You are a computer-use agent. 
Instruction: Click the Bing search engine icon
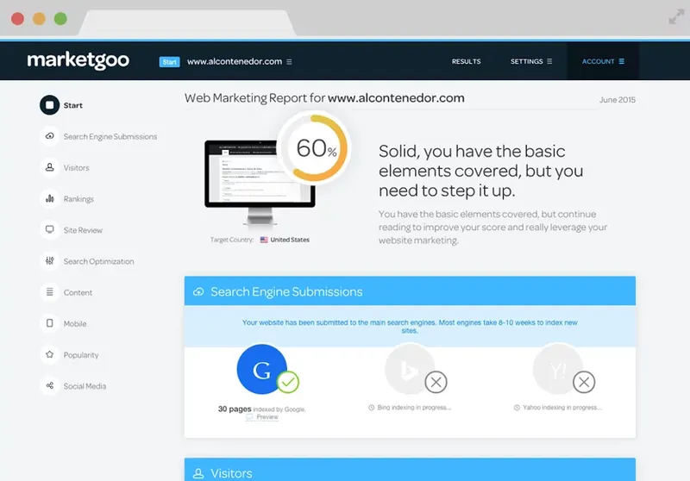click(x=410, y=369)
